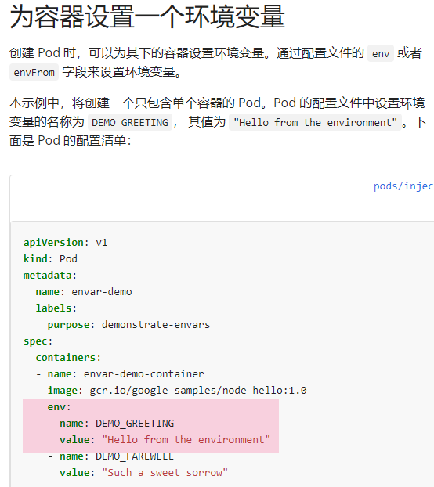Click the apiVersion: v1 code line
This screenshot has width=434, height=487.
click(66, 242)
